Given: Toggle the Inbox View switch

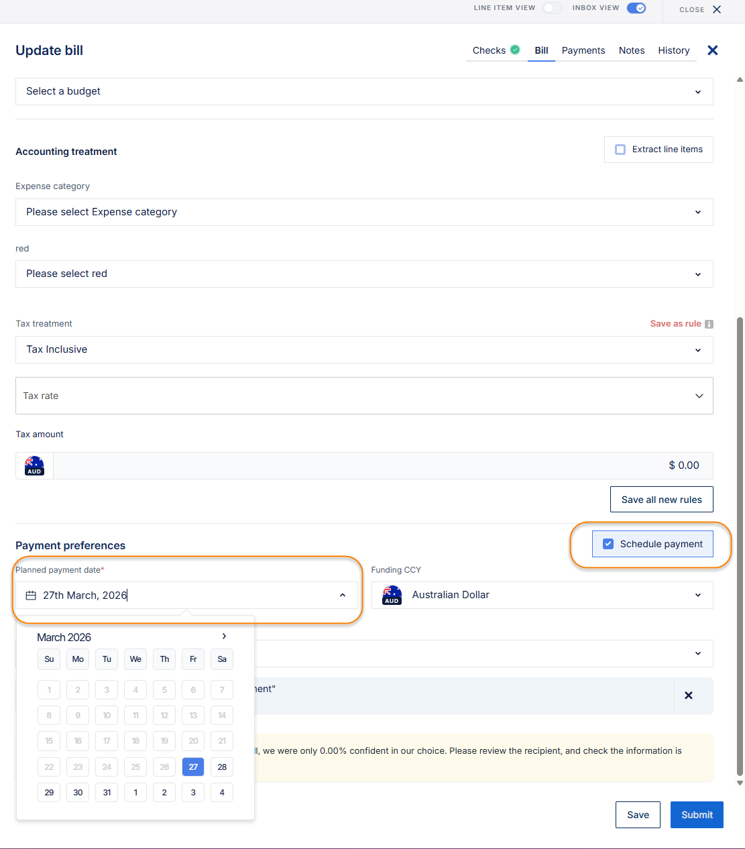Looking at the screenshot, I should coord(636,8).
